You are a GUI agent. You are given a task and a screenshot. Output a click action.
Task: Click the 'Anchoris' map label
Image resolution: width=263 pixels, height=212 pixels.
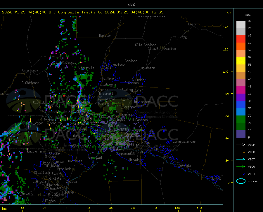75,161
